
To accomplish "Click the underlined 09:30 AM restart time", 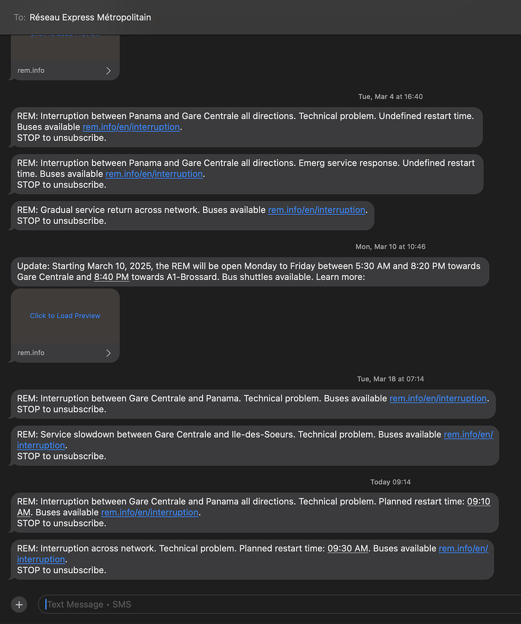I will (348, 549).
